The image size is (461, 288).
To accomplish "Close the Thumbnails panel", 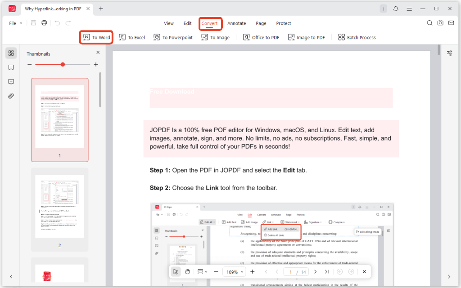I will point(98,53).
